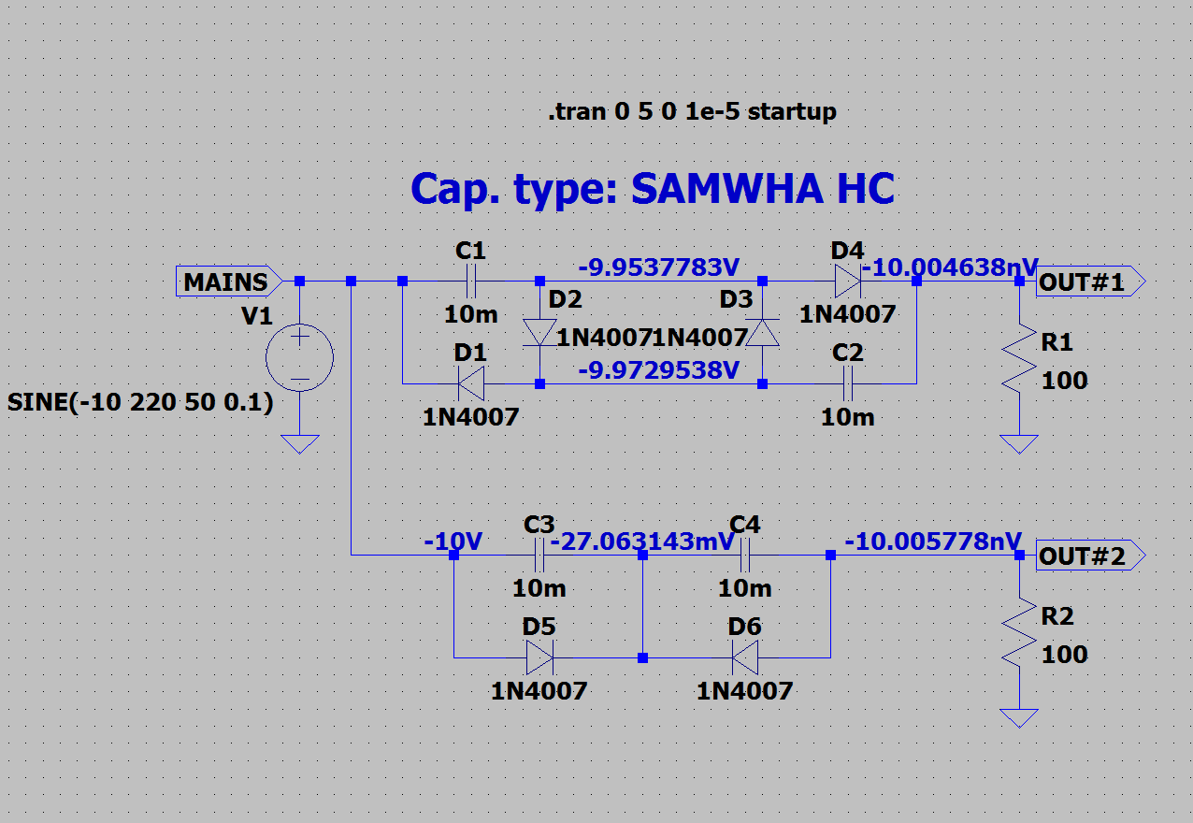Screen dimensions: 1193x823
Task: Click the 10m value under C4
Action: (745, 588)
